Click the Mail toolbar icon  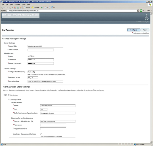(46, 7)
